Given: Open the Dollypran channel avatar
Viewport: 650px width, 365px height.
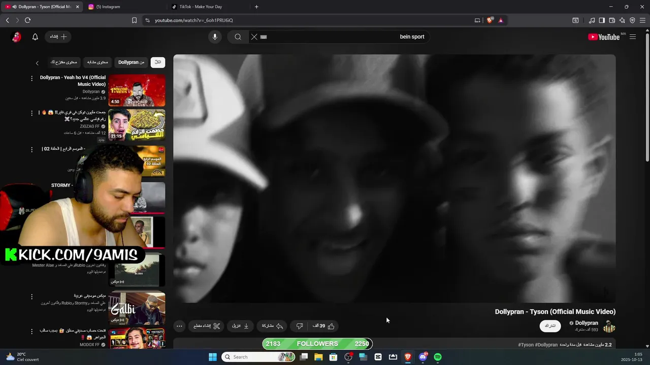Looking at the screenshot, I should click(609, 326).
